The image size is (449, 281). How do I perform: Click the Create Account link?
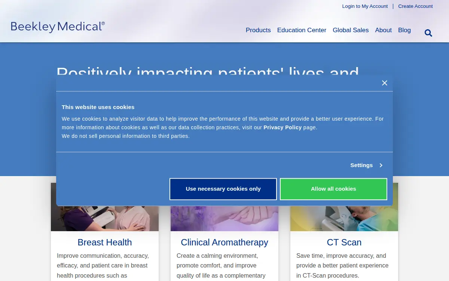pyautogui.click(x=415, y=6)
